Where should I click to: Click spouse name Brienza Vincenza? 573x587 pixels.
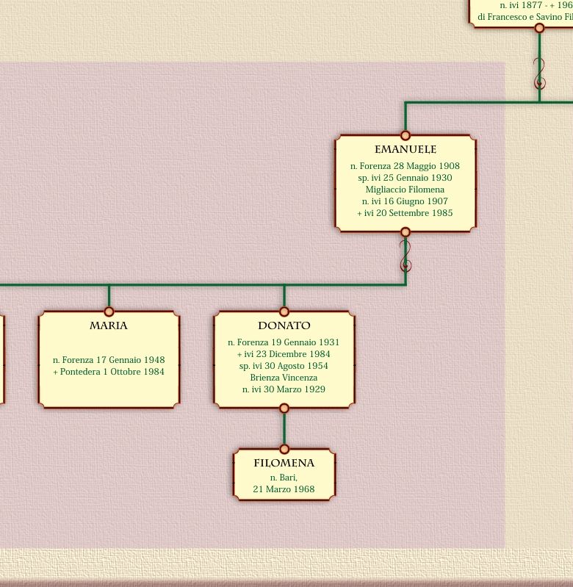[x=284, y=378]
